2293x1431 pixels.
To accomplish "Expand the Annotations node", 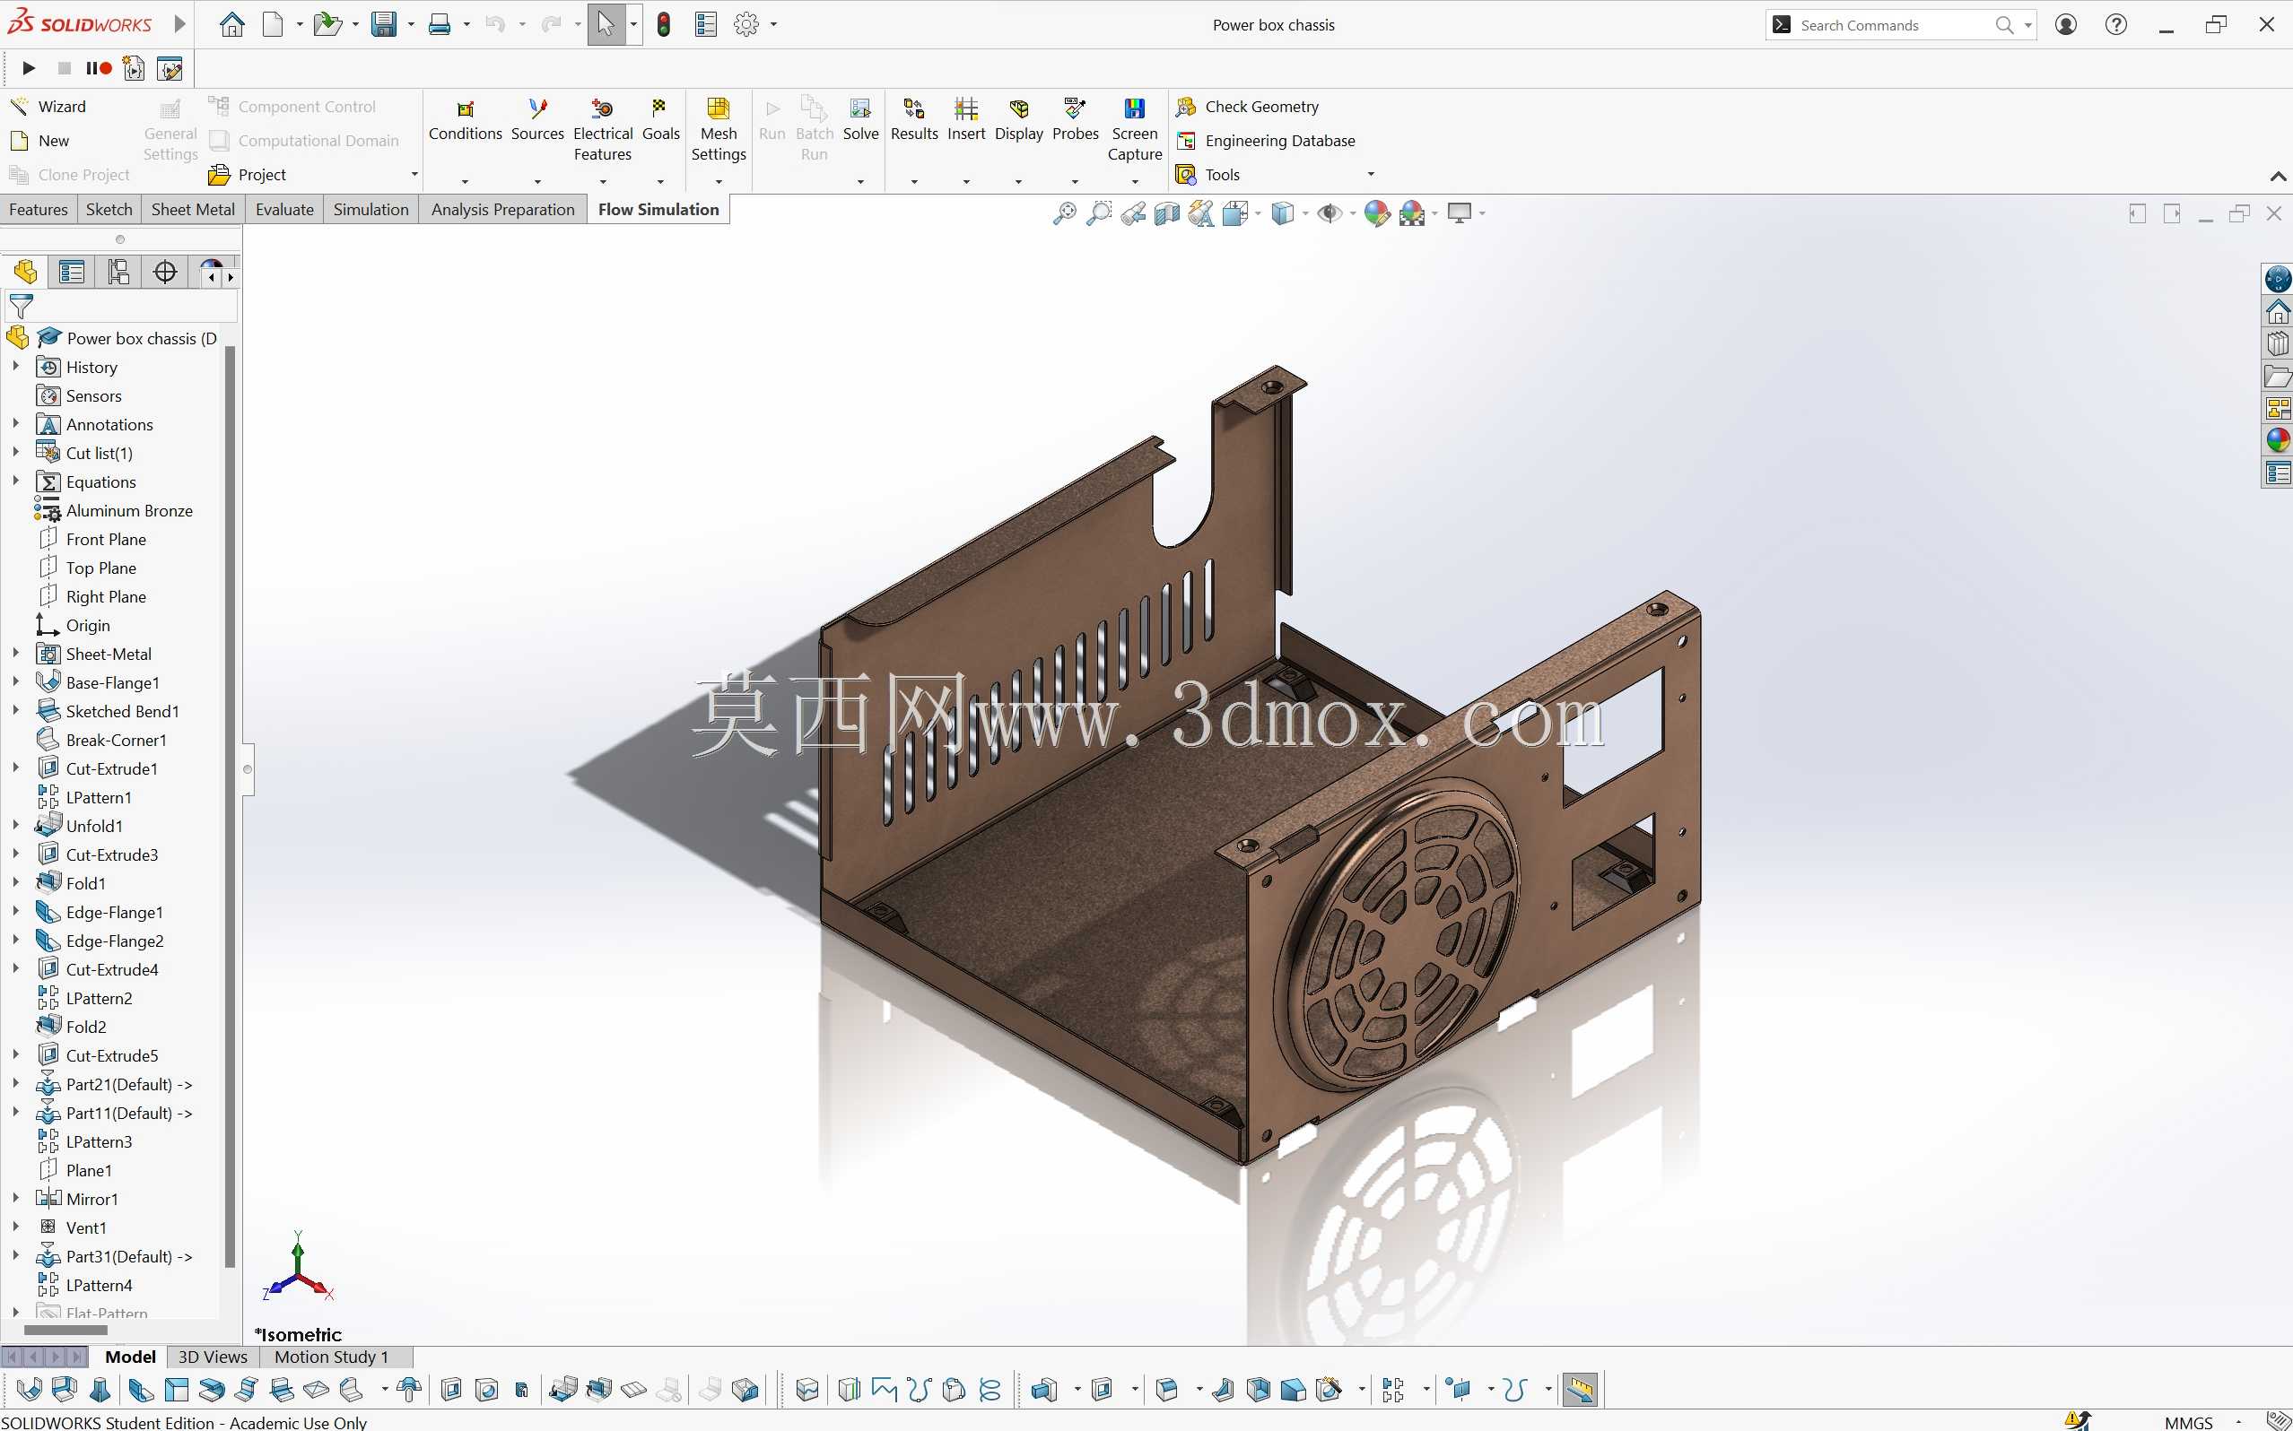I will 16,424.
